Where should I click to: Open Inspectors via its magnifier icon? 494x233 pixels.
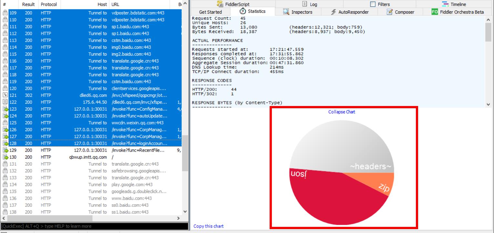click(286, 12)
